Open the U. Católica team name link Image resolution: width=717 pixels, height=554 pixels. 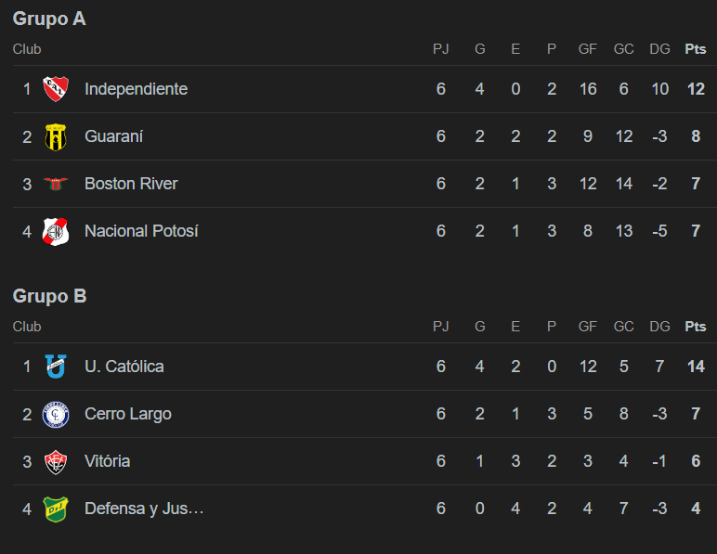(x=124, y=367)
